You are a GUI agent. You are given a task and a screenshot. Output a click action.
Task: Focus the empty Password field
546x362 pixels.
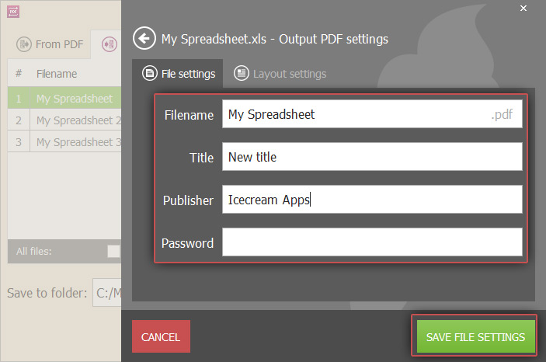pyautogui.click(x=372, y=242)
